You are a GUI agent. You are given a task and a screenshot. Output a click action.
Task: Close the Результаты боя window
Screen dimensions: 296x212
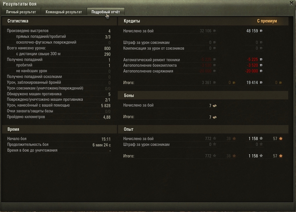291,3
